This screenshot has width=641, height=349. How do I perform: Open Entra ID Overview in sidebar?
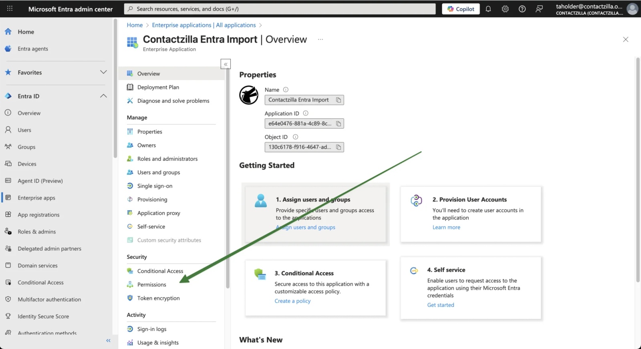point(29,113)
